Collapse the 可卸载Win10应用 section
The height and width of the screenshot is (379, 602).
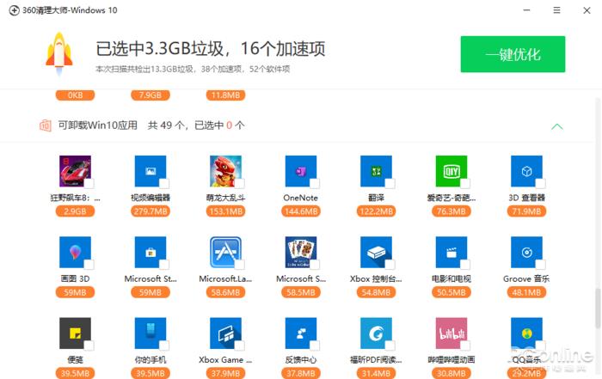coord(557,126)
